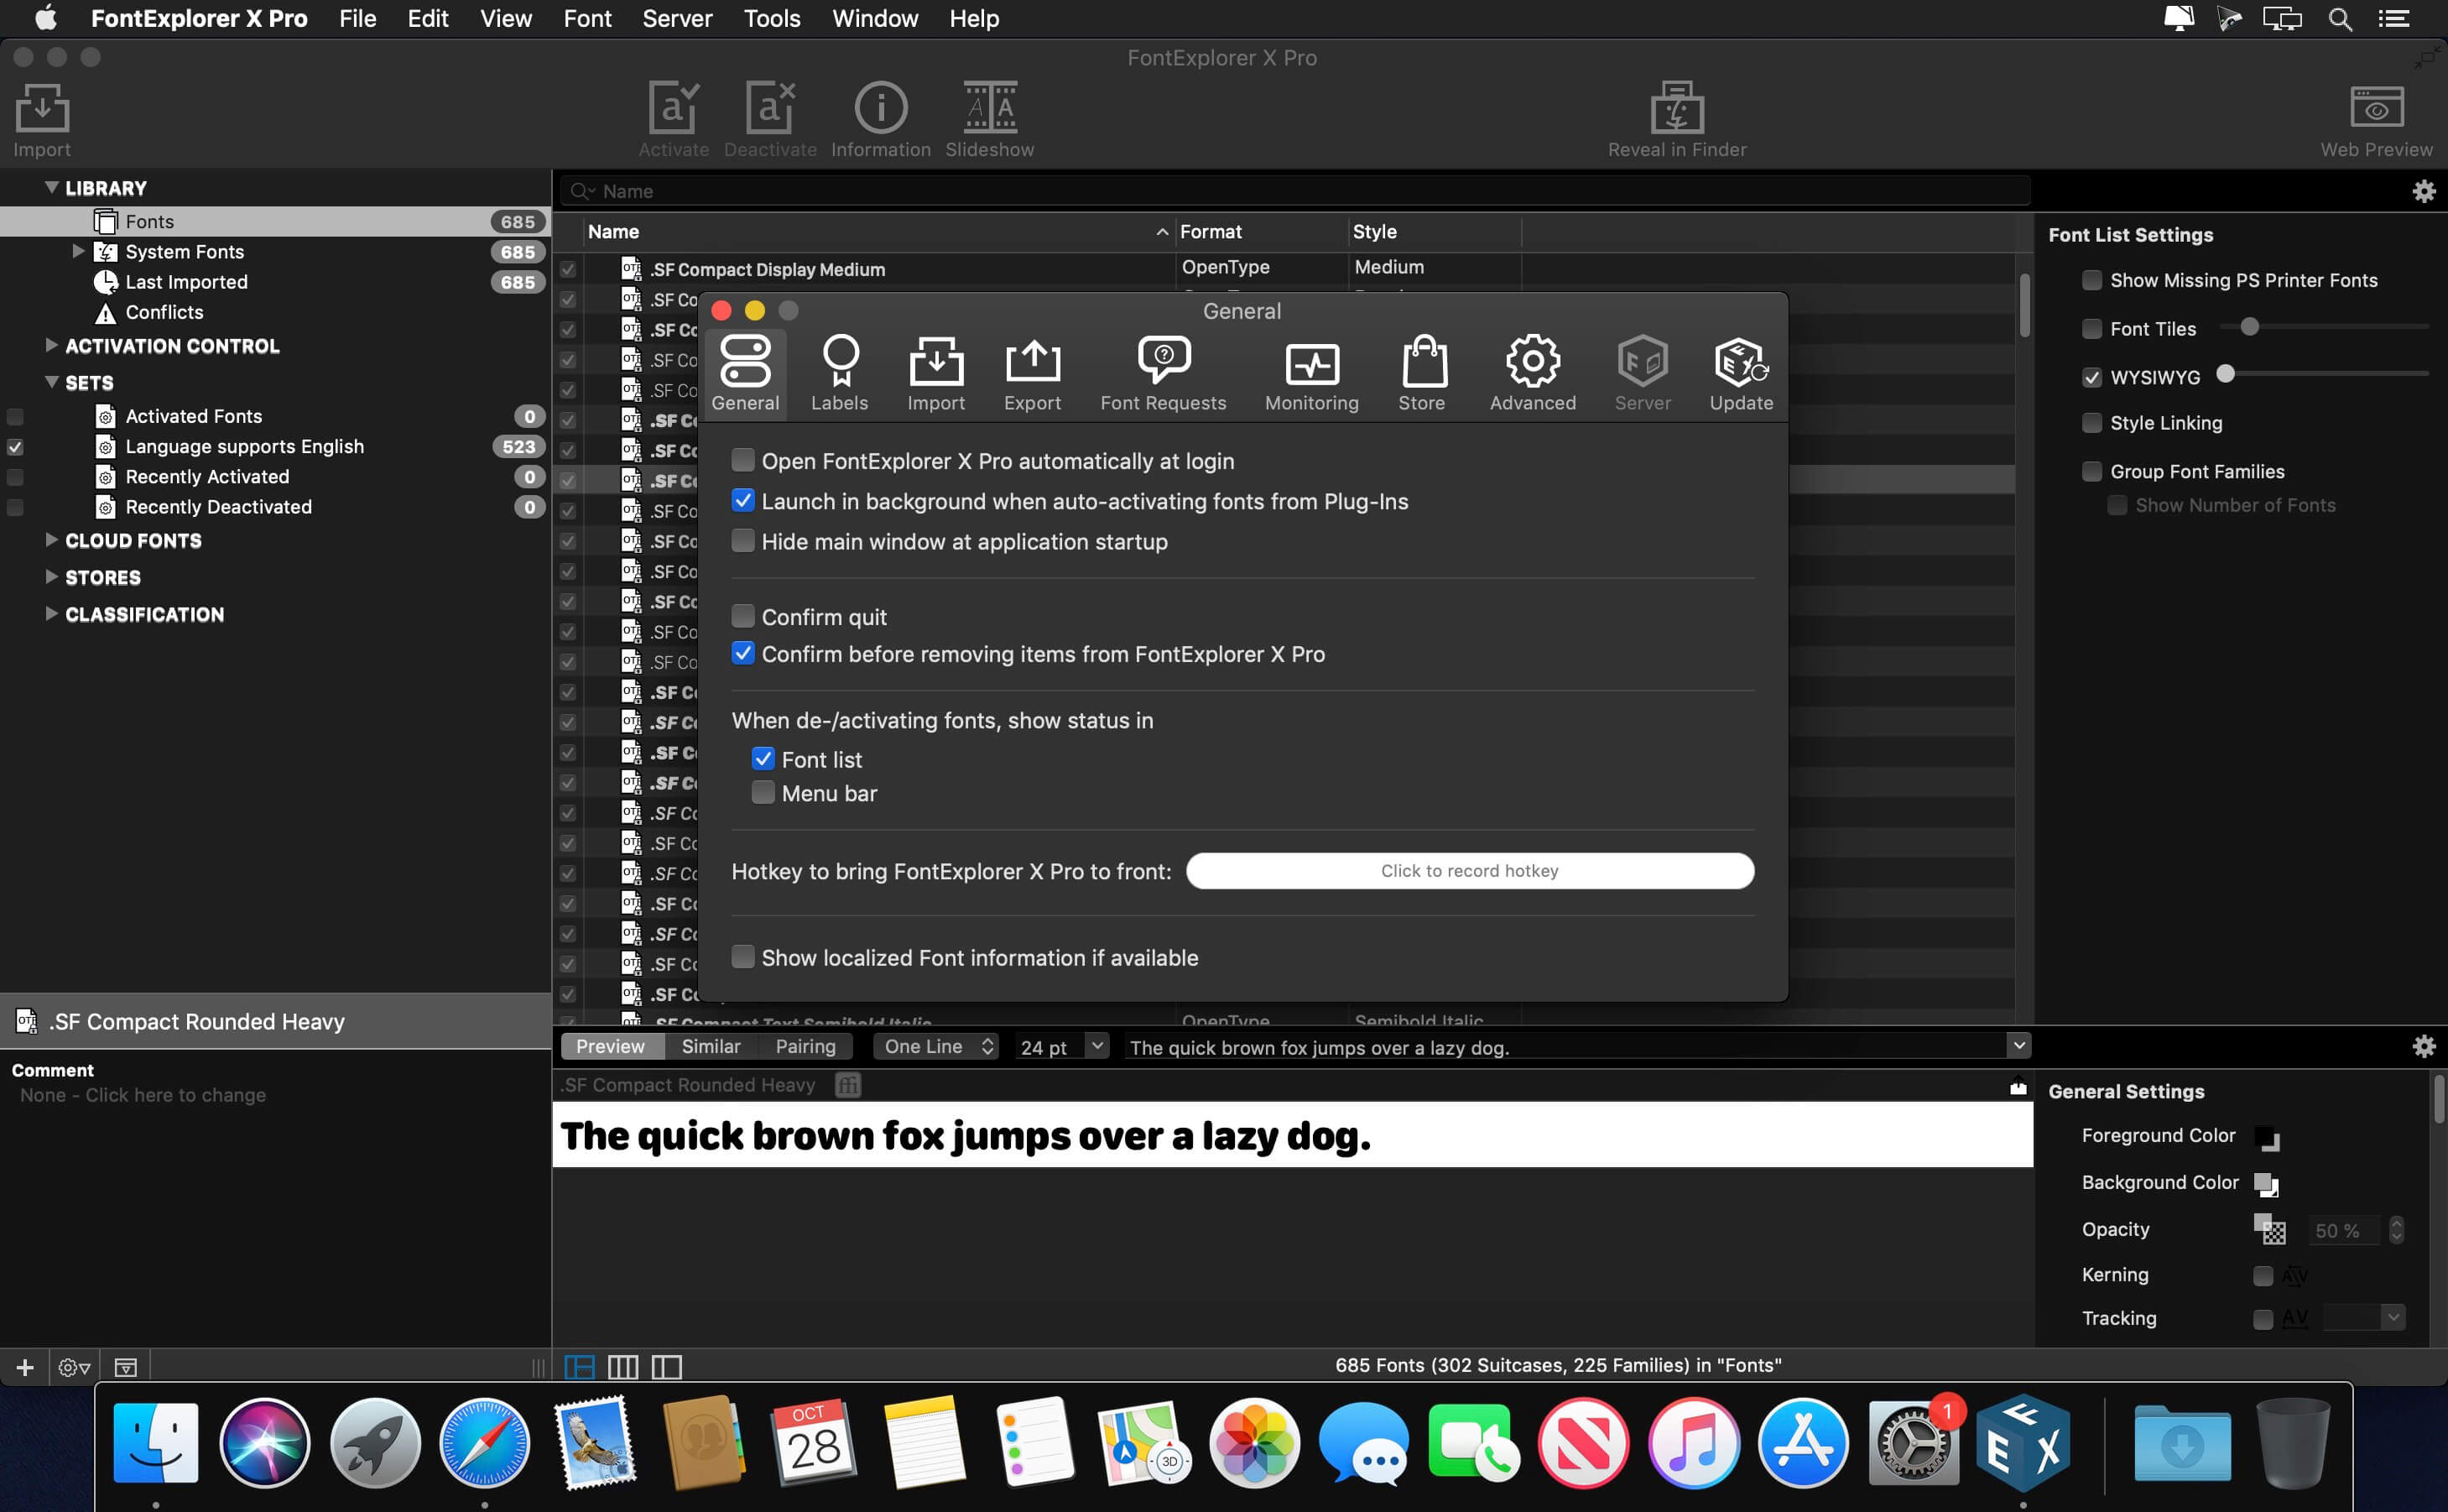Sort the font list by Name column

click(x=877, y=231)
